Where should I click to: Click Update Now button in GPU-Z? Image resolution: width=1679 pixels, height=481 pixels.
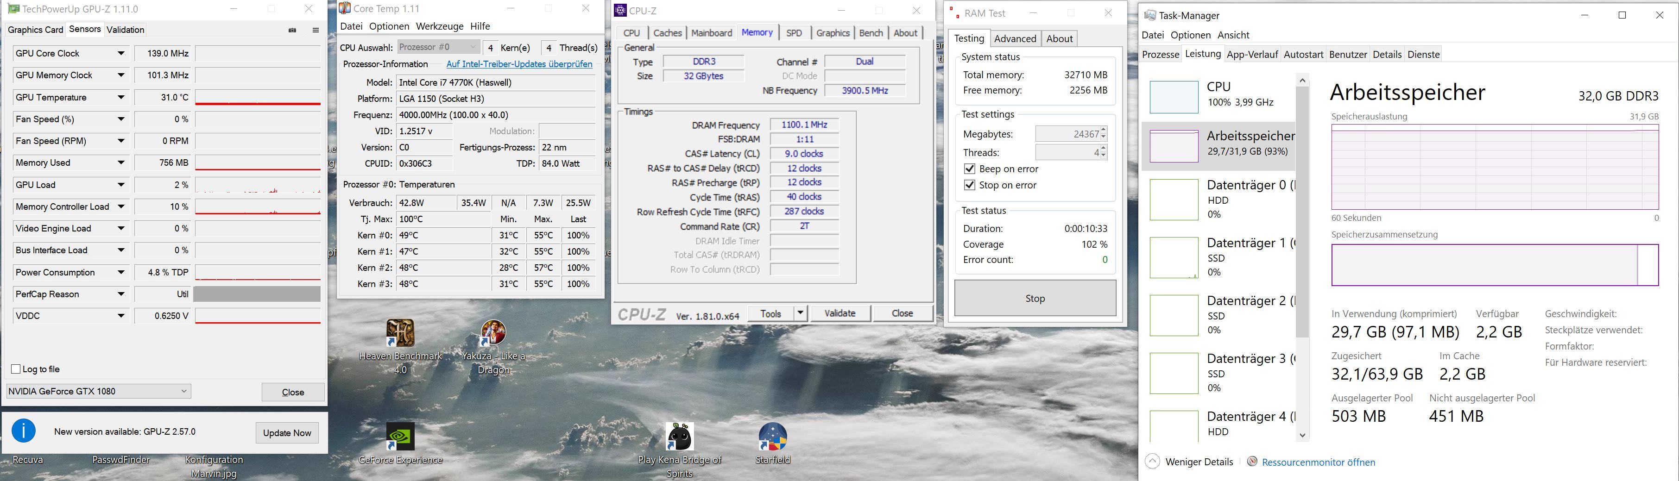click(x=287, y=433)
